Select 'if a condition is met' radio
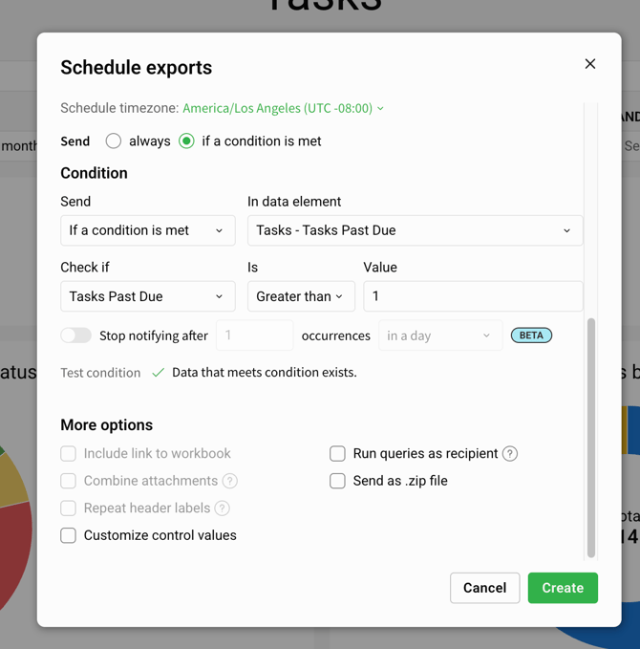Screen dimensions: 640x649 187,141
